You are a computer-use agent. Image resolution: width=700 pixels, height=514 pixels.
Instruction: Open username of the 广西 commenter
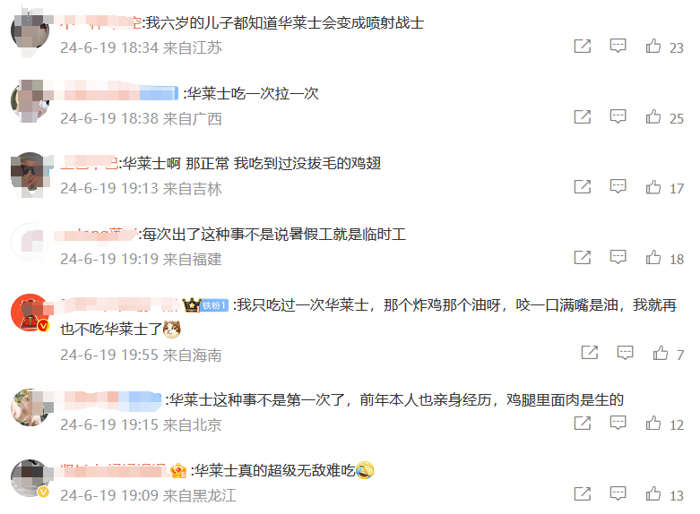119,93
